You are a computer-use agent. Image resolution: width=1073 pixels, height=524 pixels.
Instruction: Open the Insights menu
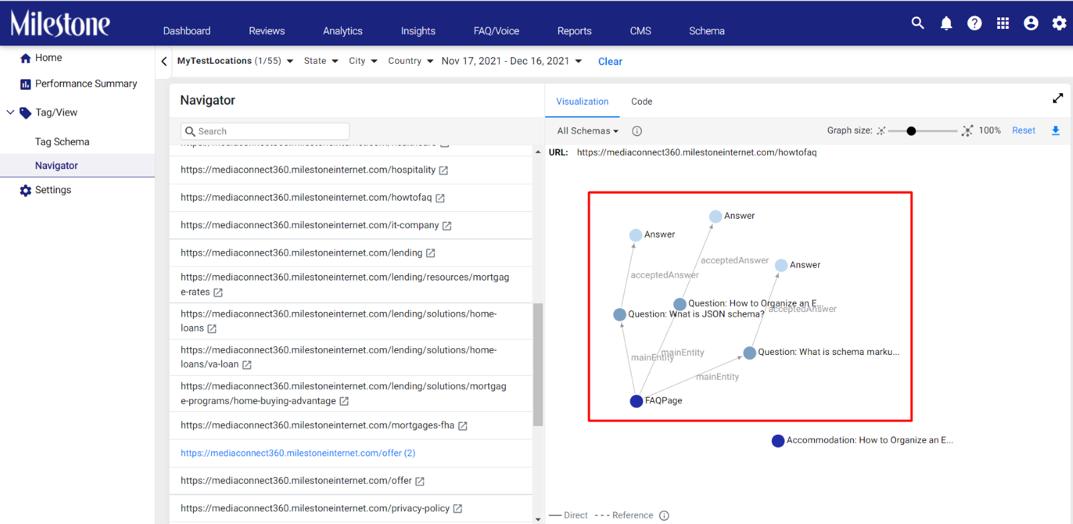click(418, 31)
